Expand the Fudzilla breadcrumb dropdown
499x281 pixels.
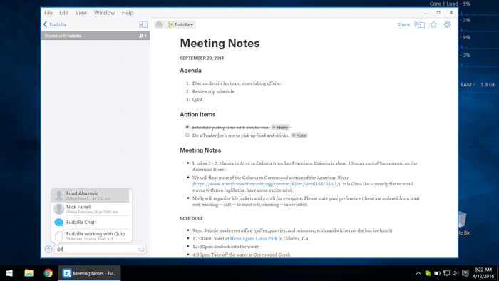181,24
